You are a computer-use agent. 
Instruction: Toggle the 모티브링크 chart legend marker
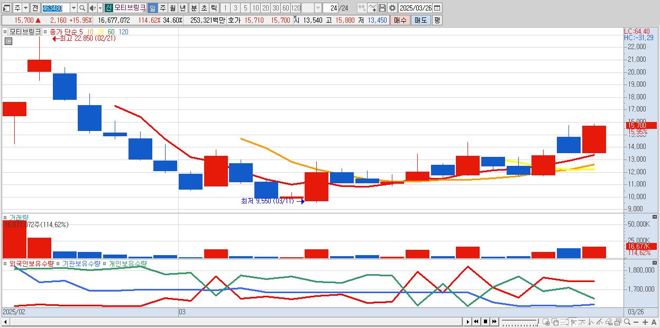pos(5,32)
